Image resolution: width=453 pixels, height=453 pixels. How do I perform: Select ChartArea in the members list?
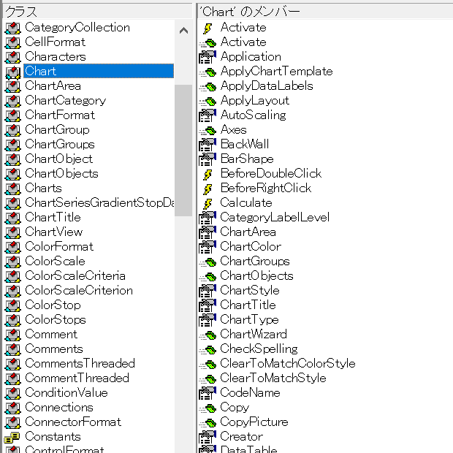(248, 232)
